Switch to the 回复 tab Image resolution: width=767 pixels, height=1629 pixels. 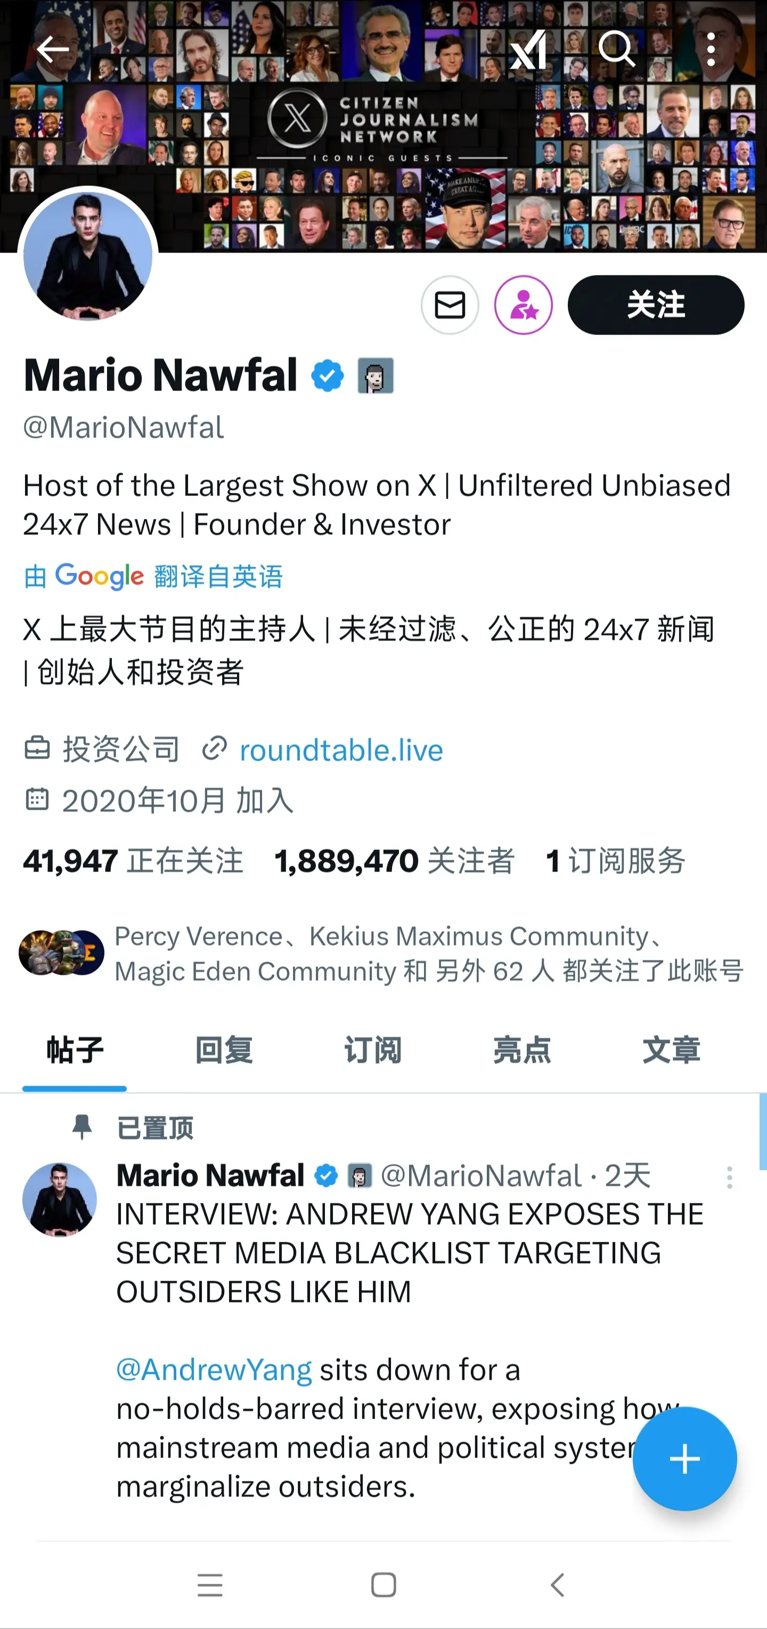click(x=224, y=1050)
